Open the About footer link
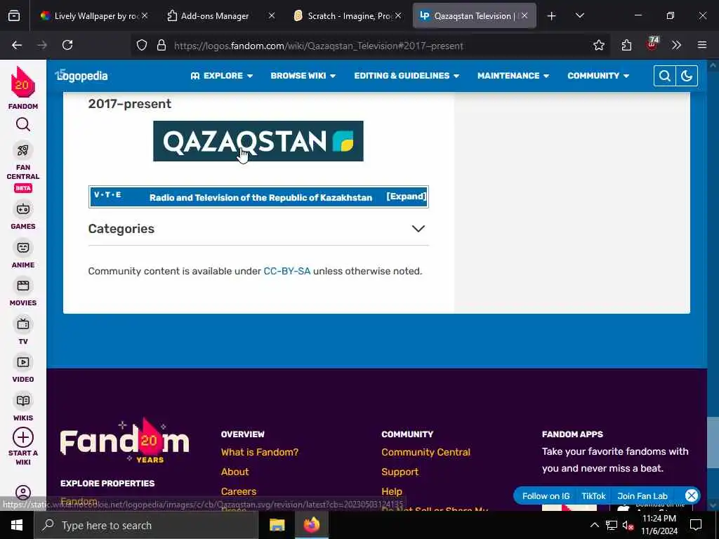The image size is (719, 539). 235,472
